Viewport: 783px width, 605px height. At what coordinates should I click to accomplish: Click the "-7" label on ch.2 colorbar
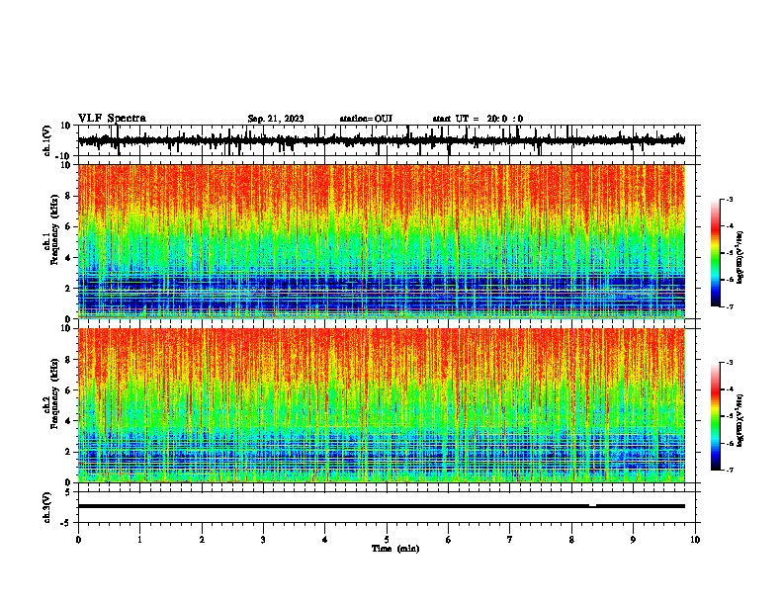pos(729,471)
